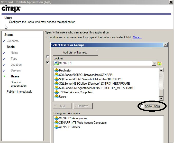This screenshot has width=174, height=143.
Task: Click the SQLServer2005SQLBrowserUser$XENAPP1 group icon
Action: coord(57,75)
